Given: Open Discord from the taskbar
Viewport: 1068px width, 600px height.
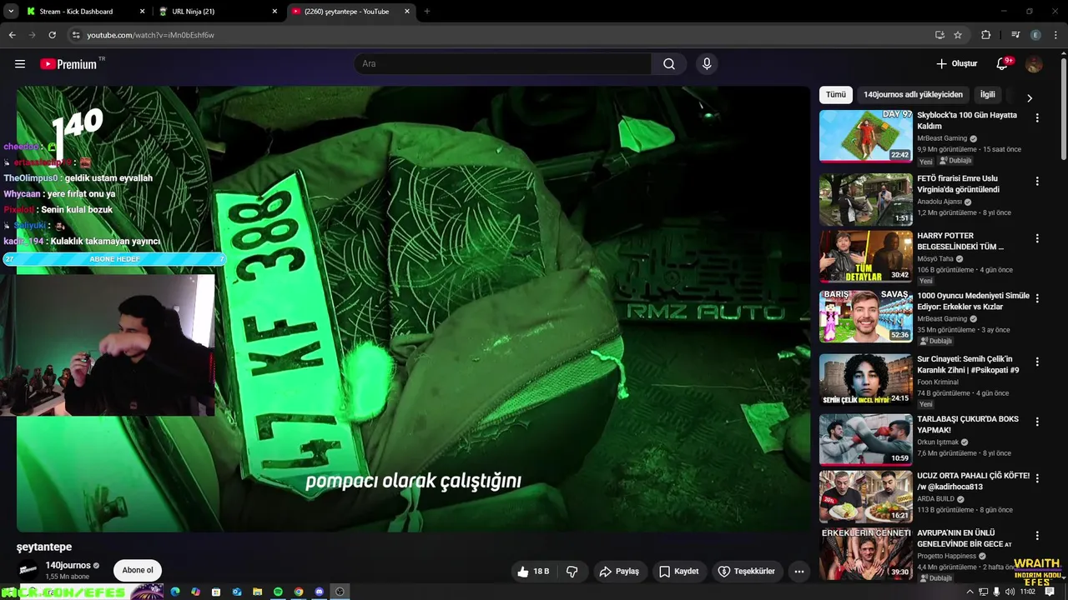Looking at the screenshot, I should pos(319,592).
